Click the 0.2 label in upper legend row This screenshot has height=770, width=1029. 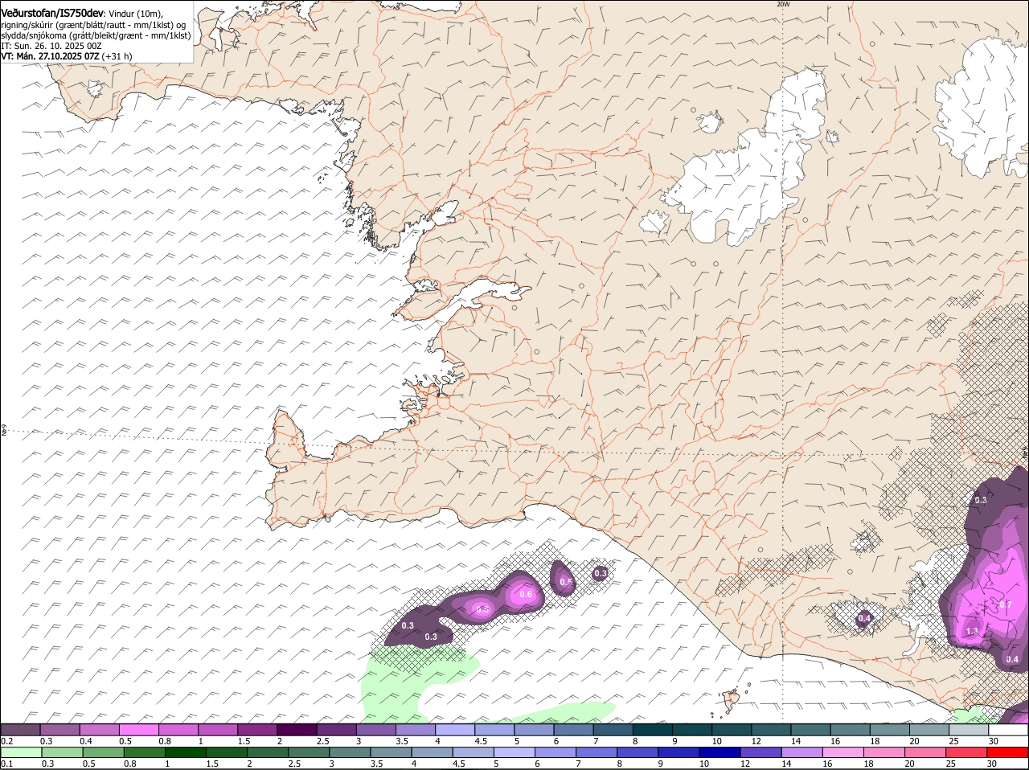point(6,741)
